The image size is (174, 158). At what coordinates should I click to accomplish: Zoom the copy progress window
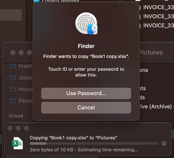(x=27, y=128)
